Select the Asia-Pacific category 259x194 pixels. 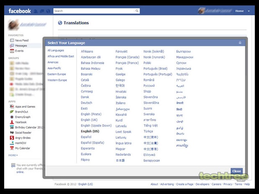(54, 68)
